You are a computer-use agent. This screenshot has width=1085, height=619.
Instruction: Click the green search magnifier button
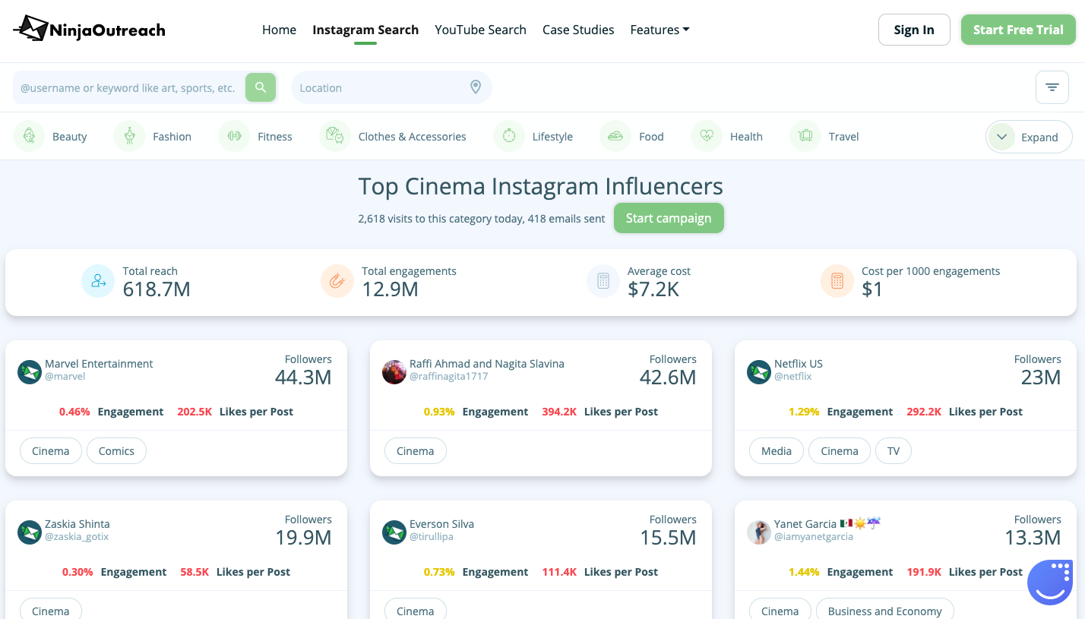[261, 87]
